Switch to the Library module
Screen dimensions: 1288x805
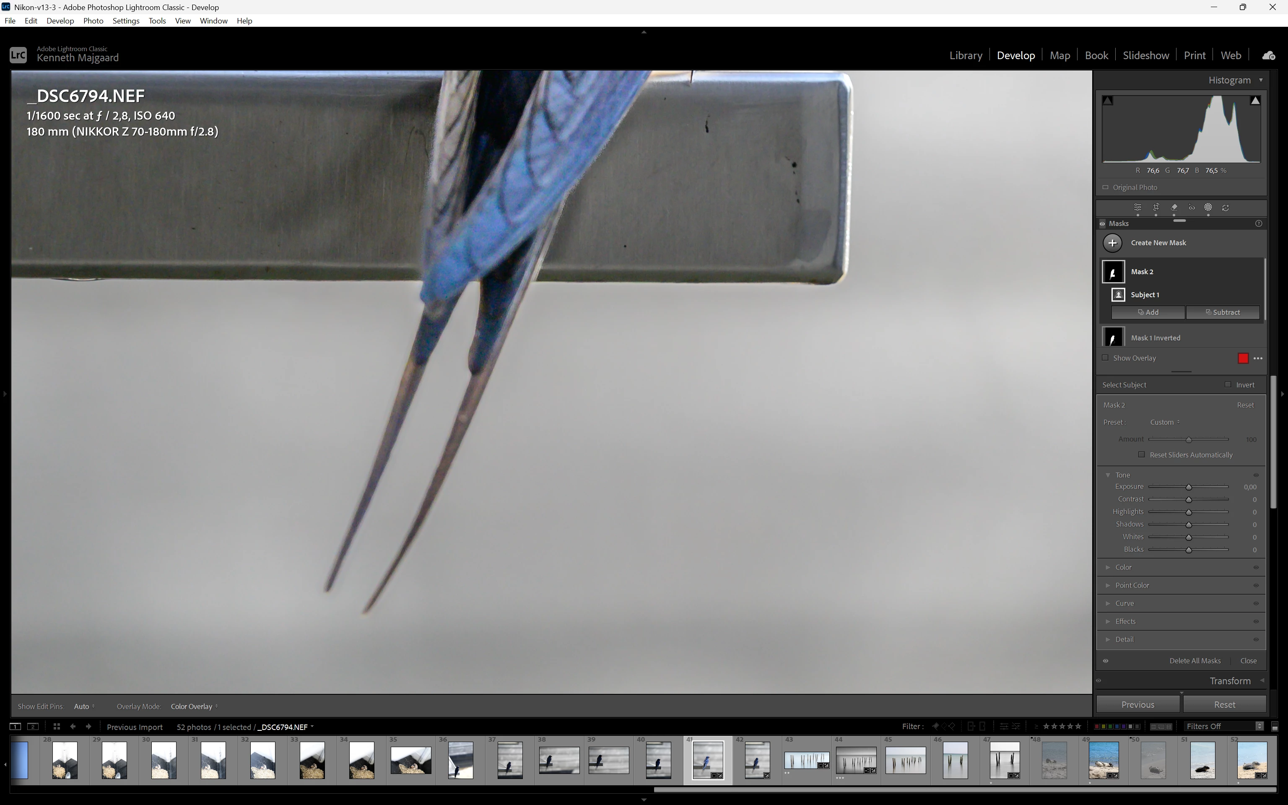pos(966,55)
